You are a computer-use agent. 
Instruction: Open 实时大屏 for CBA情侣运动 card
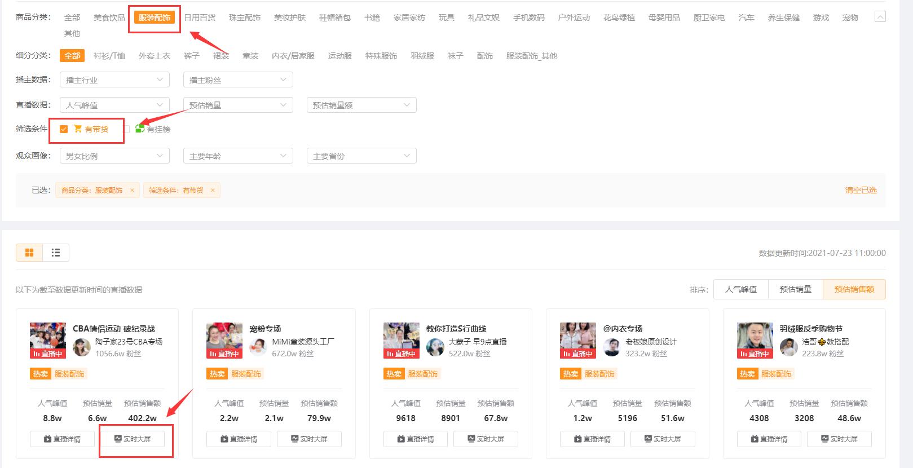133,439
